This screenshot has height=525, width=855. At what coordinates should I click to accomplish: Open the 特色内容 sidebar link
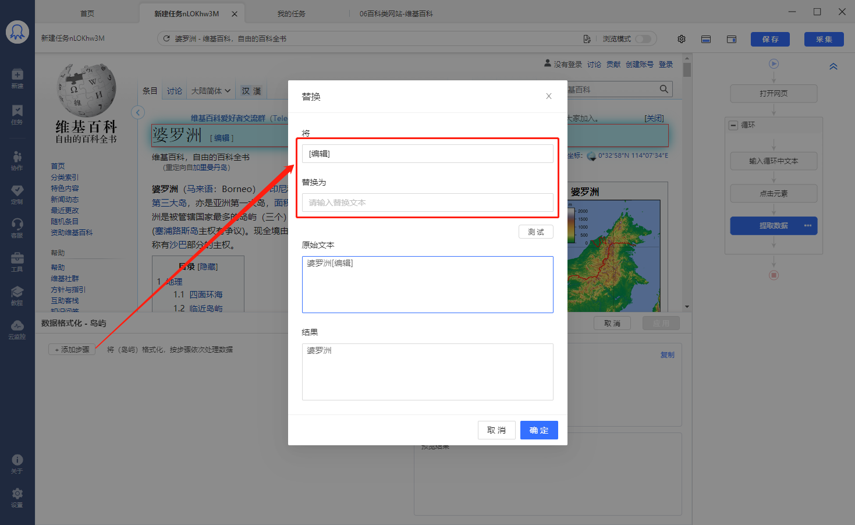point(65,188)
